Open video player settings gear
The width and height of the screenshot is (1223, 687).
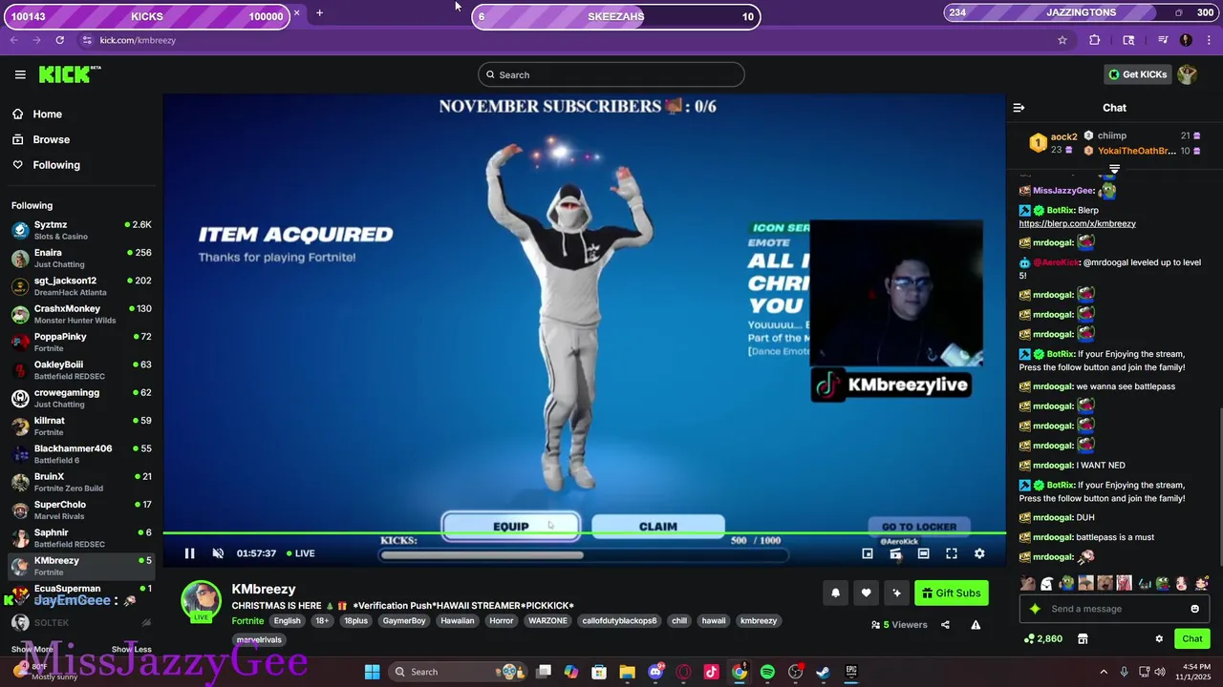click(x=979, y=553)
